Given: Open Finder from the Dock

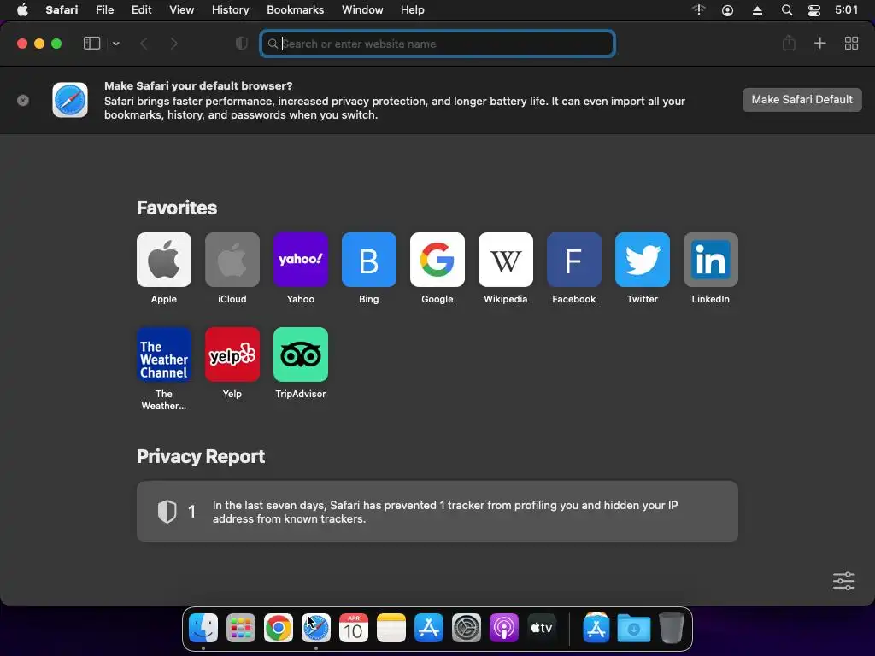Looking at the screenshot, I should (x=203, y=628).
